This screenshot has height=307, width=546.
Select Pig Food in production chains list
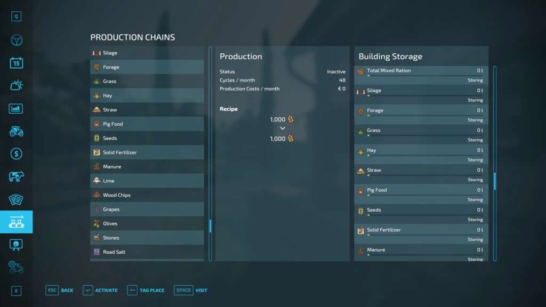[x=147, y=124]
